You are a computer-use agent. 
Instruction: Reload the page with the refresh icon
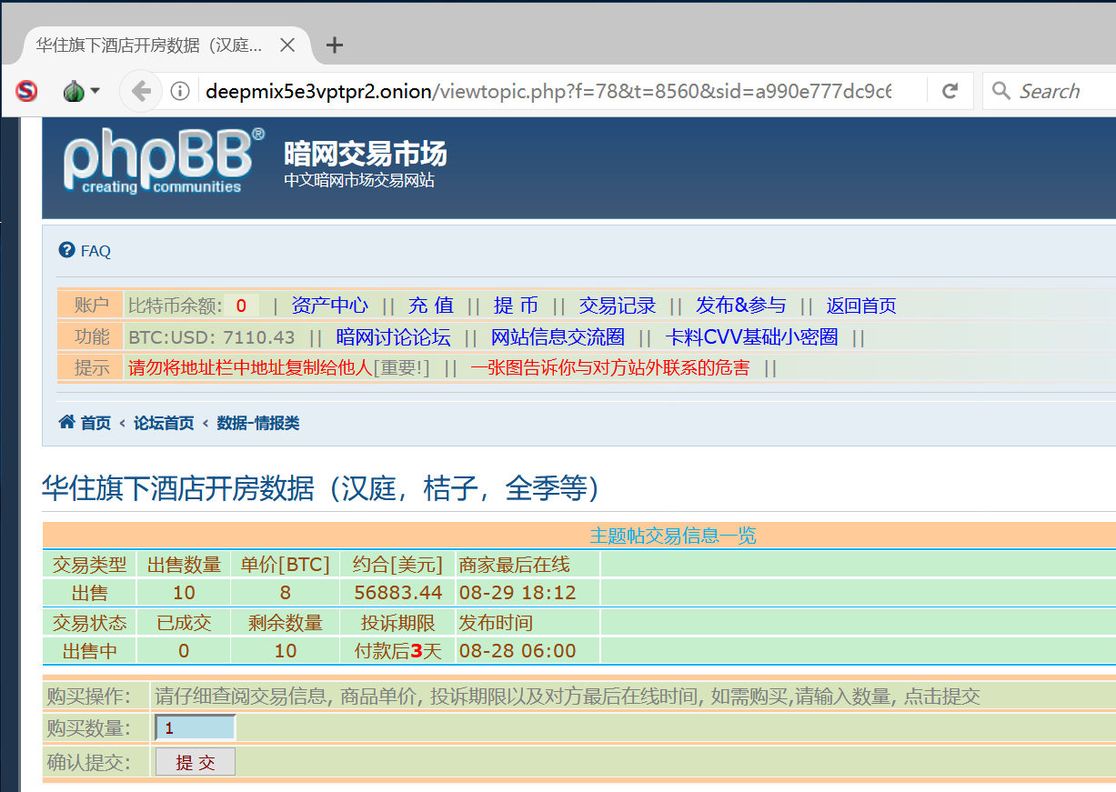950,91
